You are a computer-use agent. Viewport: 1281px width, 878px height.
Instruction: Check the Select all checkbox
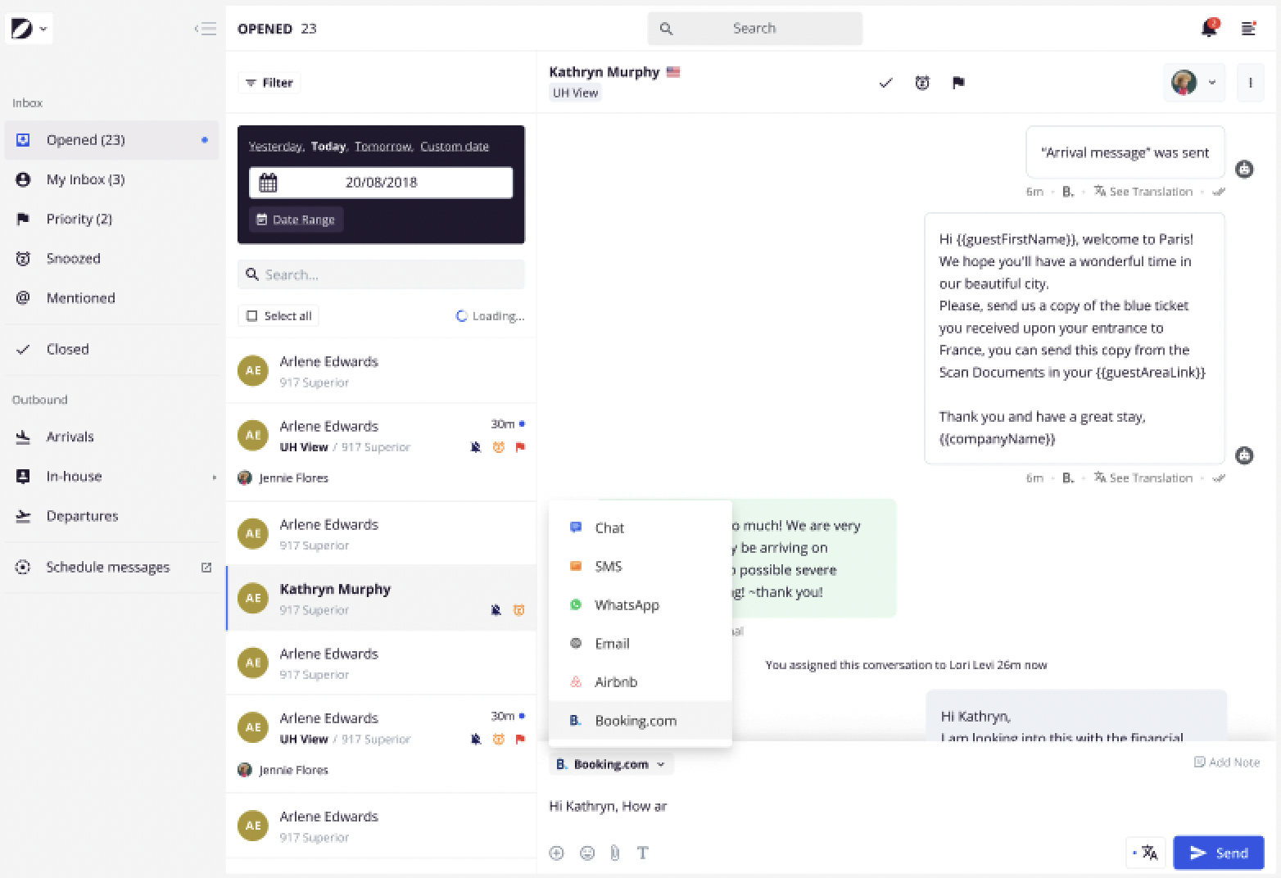252,316
